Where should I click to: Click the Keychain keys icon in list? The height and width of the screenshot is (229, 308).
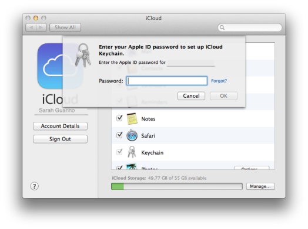(132, 152)
